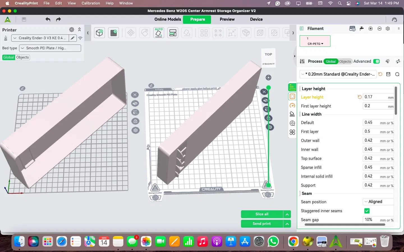
Task: Open the Support settings tab icon
Action: point(292,114)
